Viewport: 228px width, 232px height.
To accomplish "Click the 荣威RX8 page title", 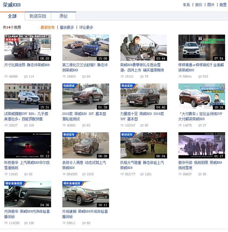I will click(x=12, y=5).
